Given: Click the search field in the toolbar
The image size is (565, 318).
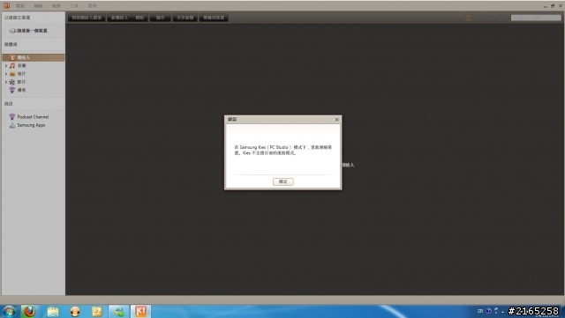Looking at the screenshot, I should [536, 18].
